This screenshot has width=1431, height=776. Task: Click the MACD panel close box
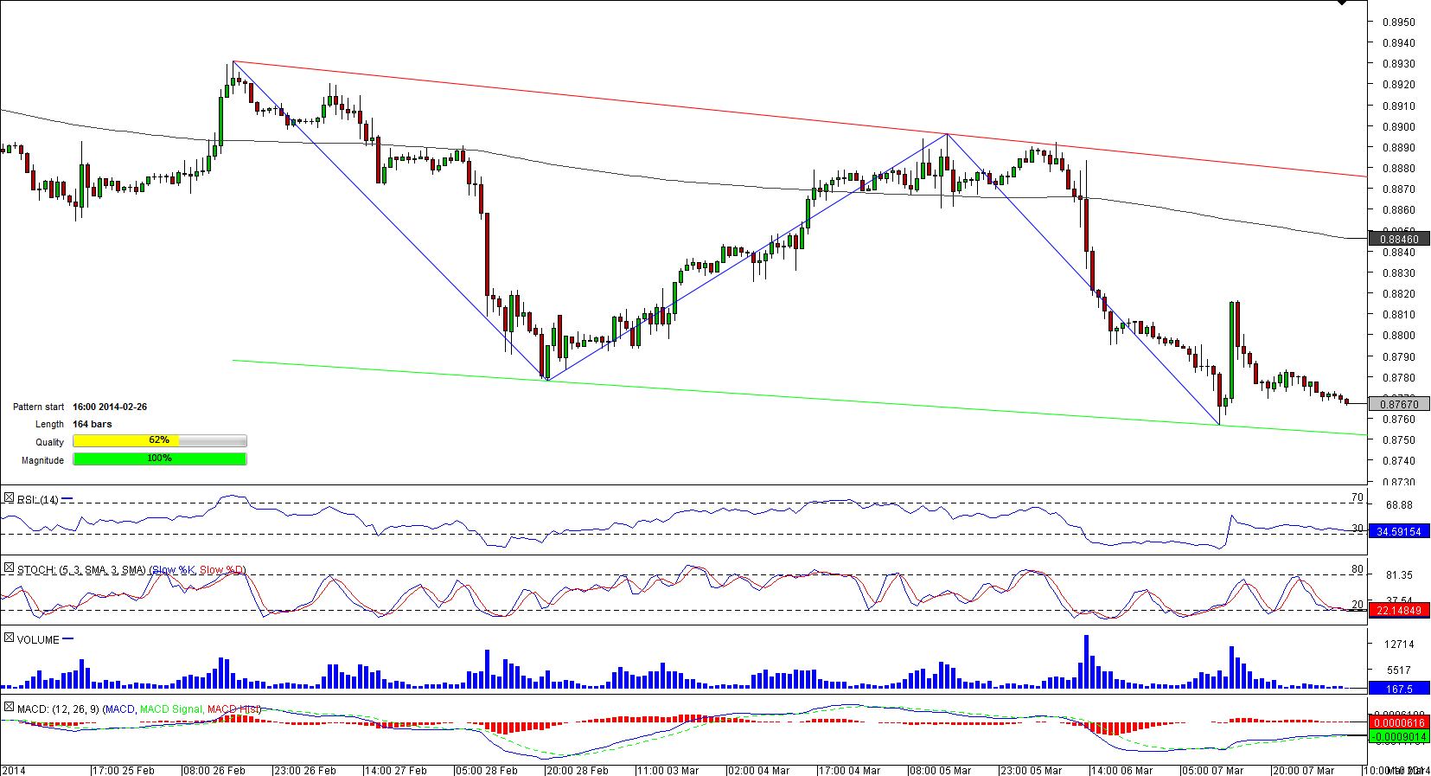[9, 708]
